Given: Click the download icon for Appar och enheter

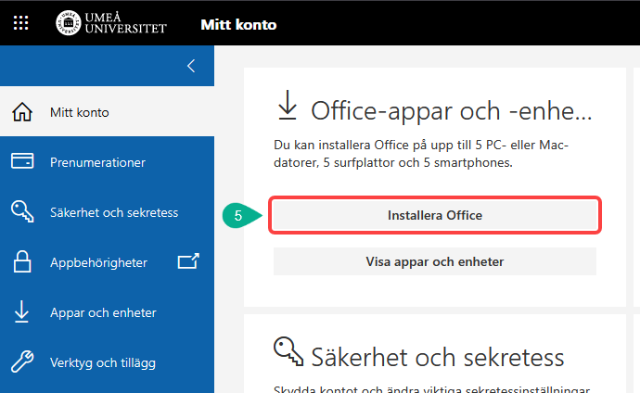Looking at the screenshot, I should pyautogui.click(x=22, y=312).
